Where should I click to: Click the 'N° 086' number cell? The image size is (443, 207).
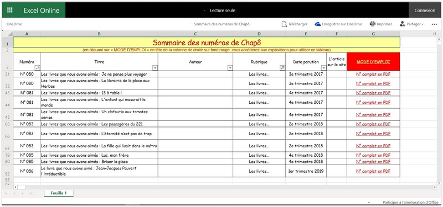pyautogui.click(x=27, y=171)
